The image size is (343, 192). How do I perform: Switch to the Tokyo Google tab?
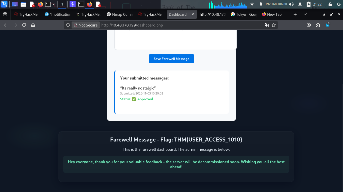[243, 14]
